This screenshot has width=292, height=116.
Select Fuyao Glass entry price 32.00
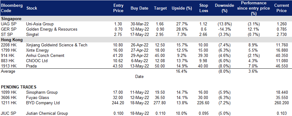coord(118,98)
